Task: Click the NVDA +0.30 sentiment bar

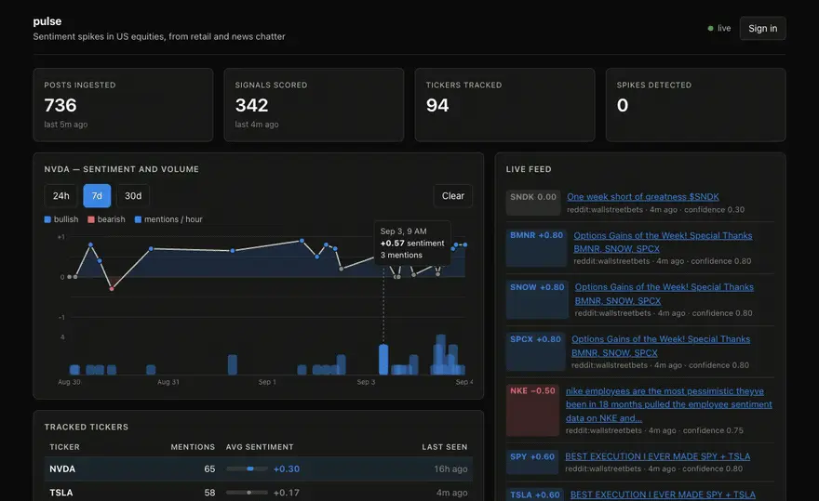Action: 247,468
